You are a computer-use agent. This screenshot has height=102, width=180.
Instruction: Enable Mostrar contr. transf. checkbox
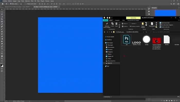pos(26,4)
